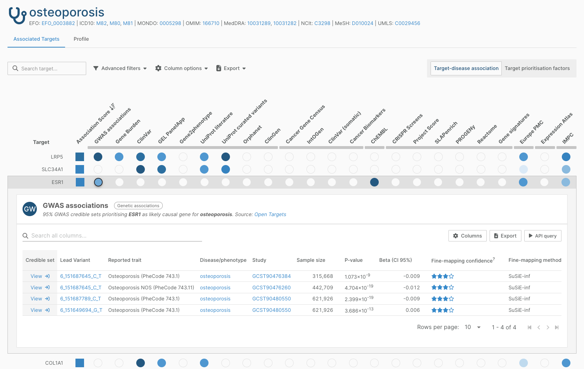The height and width of the screenshot is (369, 584).
Task: Expand the Column options dropdown
Action: coord(182,68)
